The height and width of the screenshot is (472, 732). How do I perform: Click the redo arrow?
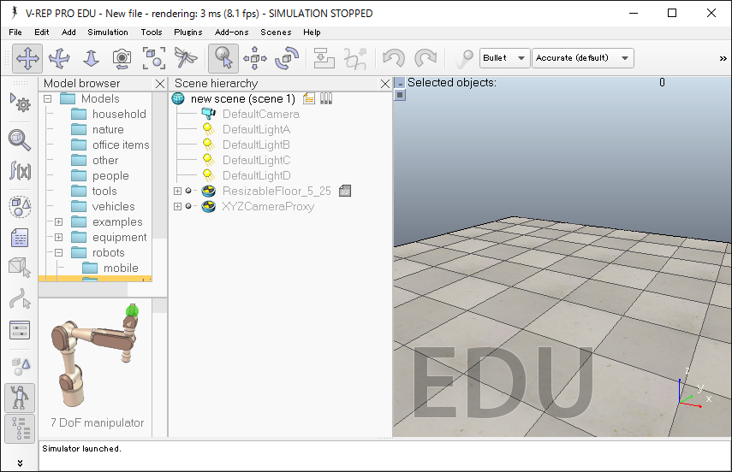426,58
